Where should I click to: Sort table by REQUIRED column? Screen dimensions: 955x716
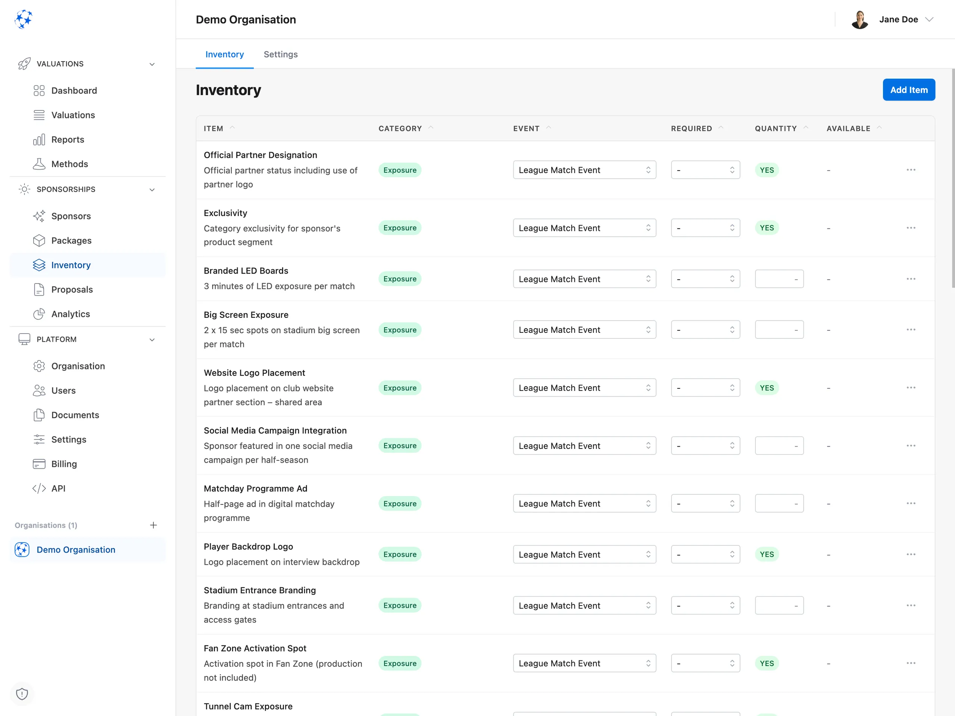pyautogui.click(x=697, y=128)
